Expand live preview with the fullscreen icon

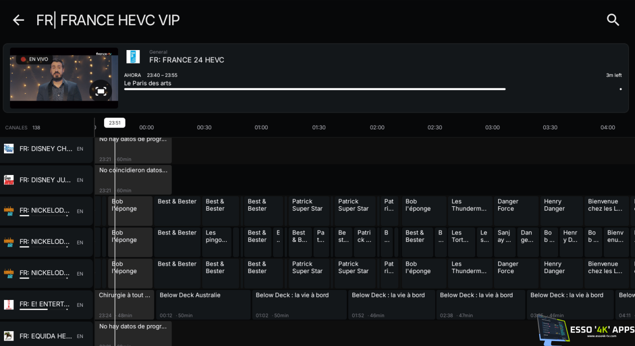click(101, 91)
